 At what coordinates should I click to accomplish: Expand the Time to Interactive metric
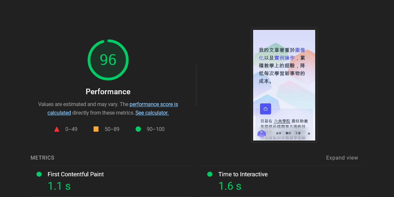(243, 174)
